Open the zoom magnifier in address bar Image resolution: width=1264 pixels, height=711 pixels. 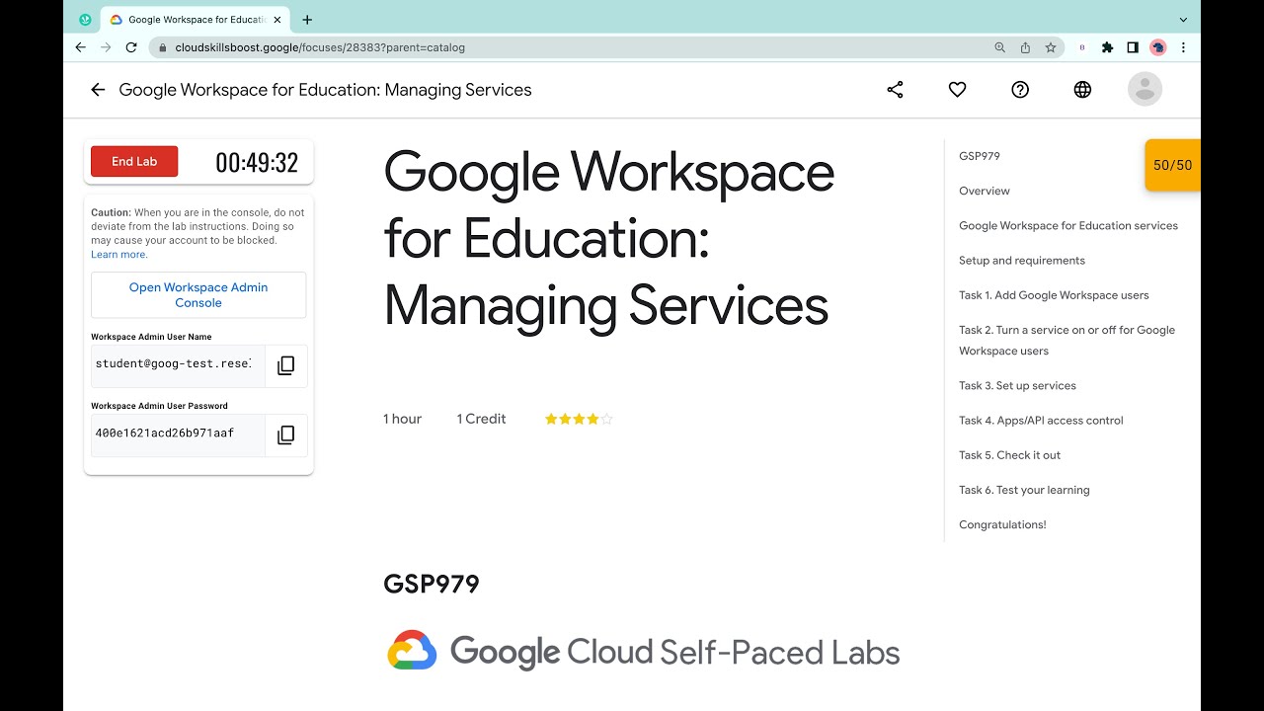[x=999, y=47]
